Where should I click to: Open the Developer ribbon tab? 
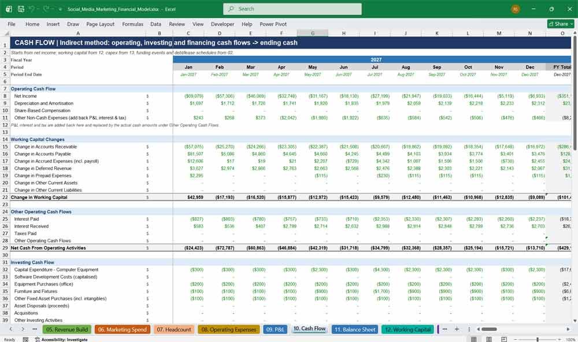pyautogui.click(x=223, y=24)
